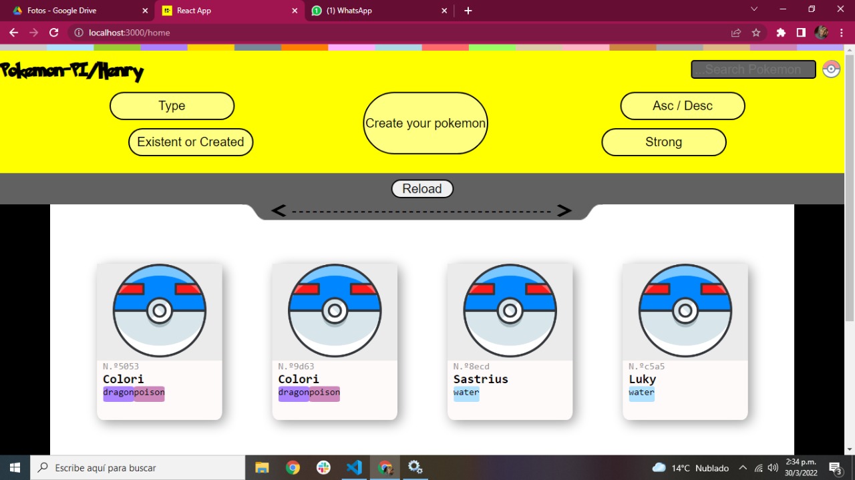Select the Sastrius name text

481,379
